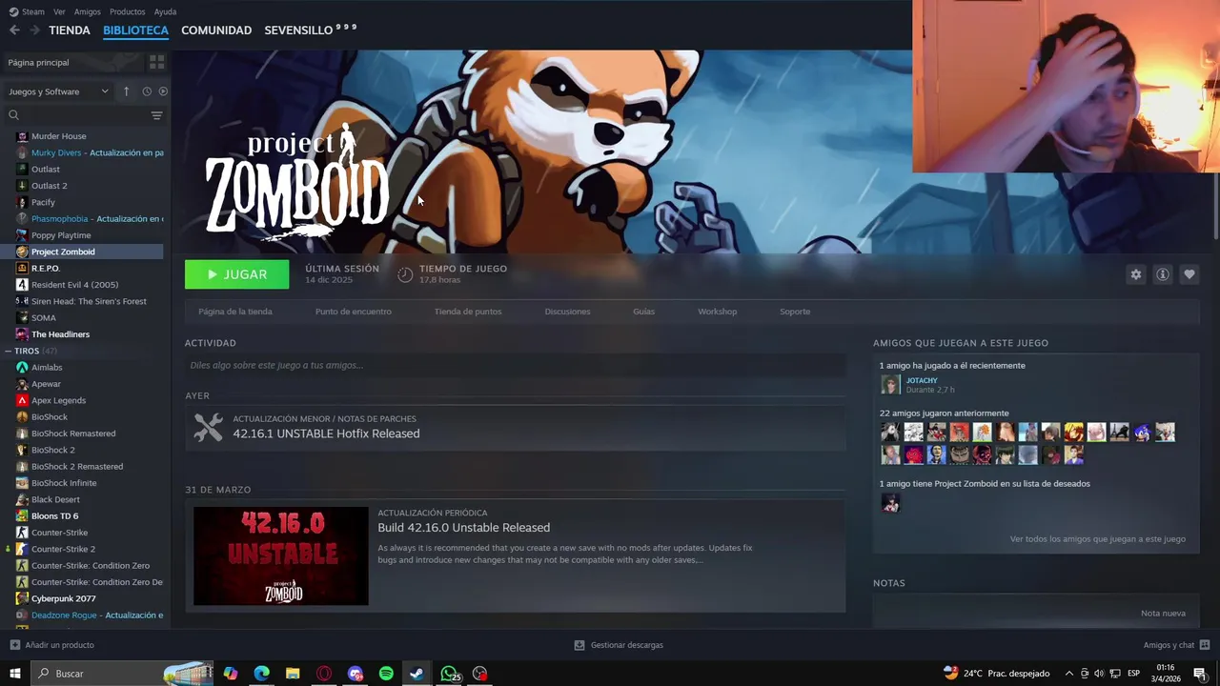Open the Amigos menu

coord(87,11)
